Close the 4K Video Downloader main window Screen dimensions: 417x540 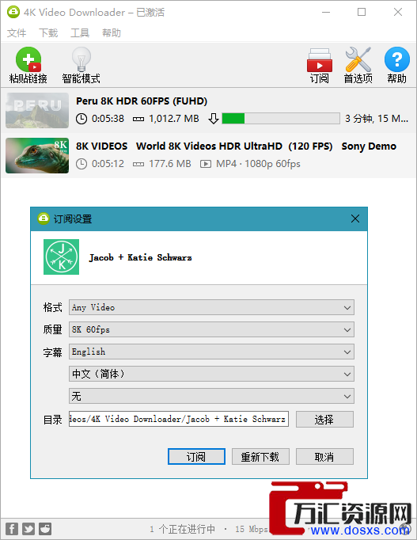[x=398, y=12]
